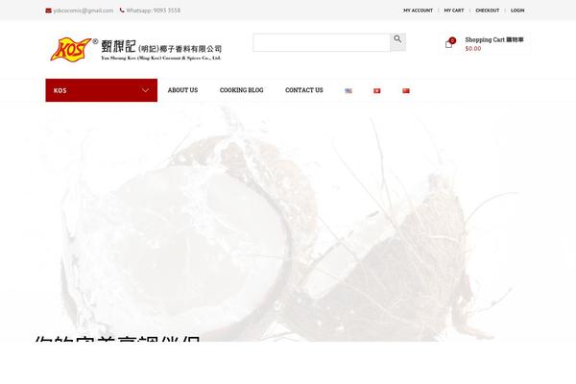Open MY CART link
This screenshot has height=384, width=576.
(454, 11)
